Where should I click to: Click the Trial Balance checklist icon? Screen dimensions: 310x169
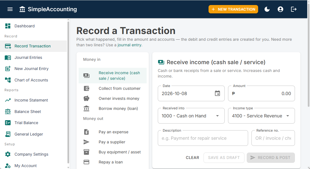(x=8, y=123)
